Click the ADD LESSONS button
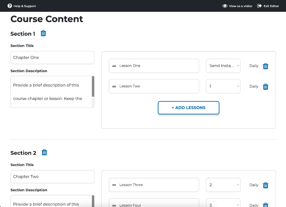This screenshot has height=207, width=286. pyautogui.click(x=188, y=108)
